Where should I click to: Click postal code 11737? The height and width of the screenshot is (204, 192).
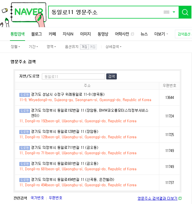[x=169, y=183]
